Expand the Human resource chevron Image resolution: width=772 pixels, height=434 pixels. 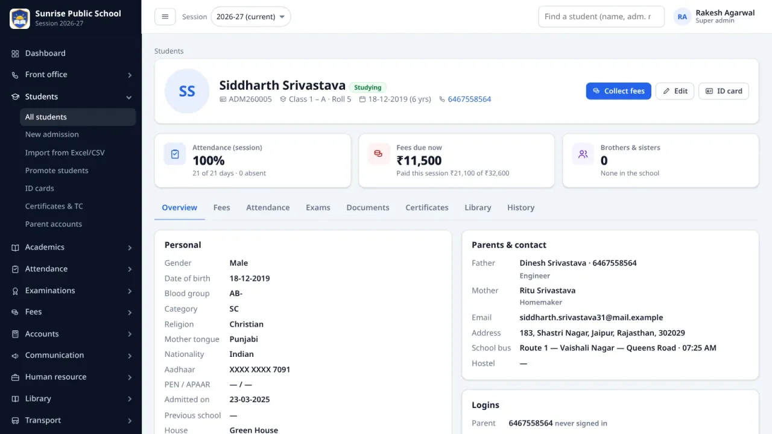tap(130, 378)
